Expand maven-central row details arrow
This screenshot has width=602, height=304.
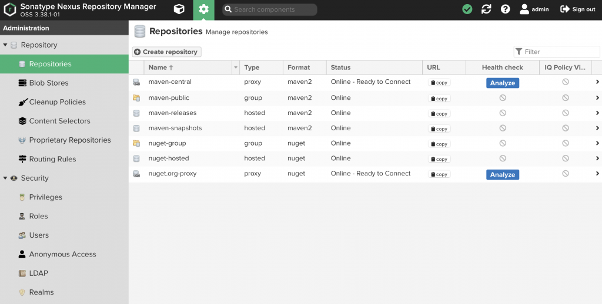tap(597, 82)
